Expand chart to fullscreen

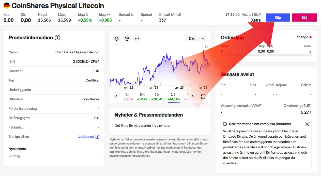[x=203, y=96]
